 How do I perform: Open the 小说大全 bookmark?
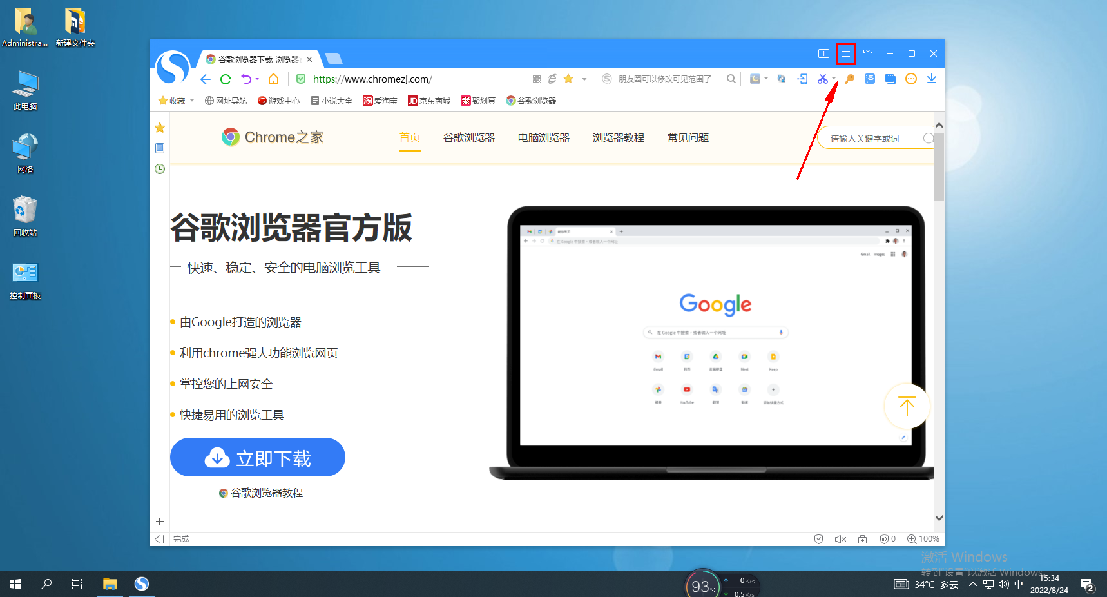[x=331, y=101]
